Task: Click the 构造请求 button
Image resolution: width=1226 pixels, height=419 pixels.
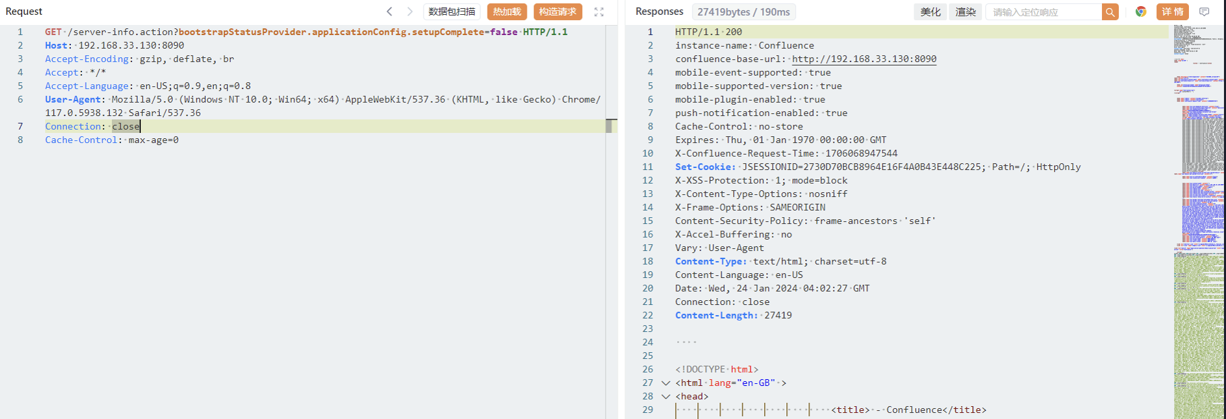Action: pyautogui.click(x=558, y=11)
